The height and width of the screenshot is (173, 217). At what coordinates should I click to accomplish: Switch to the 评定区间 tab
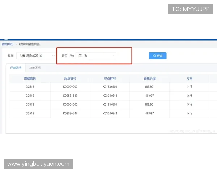[16, 68]
